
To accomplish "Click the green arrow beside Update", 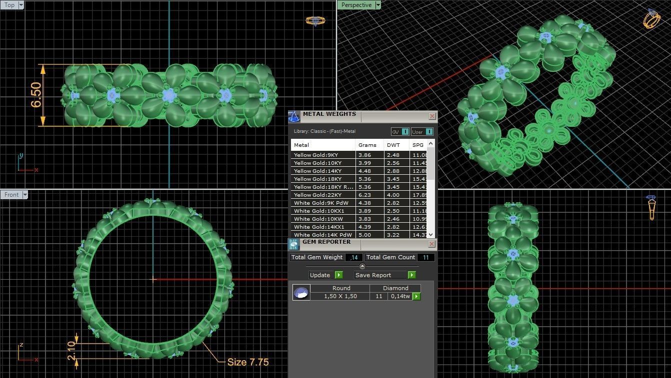I will point(338,275).
